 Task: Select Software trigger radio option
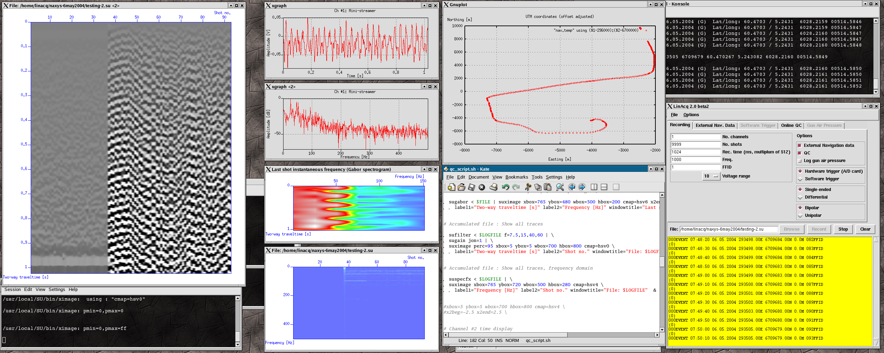pyautogui.click(x=800, y=179)
